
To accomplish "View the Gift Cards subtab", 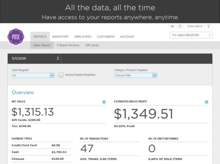I will (x=92, y=45).
